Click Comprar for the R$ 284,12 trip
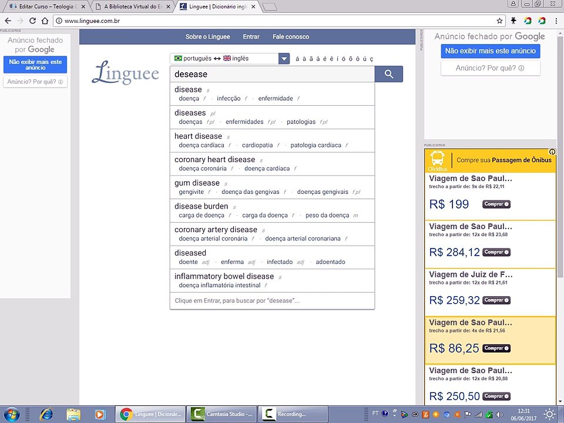 (x=496, y=252)
